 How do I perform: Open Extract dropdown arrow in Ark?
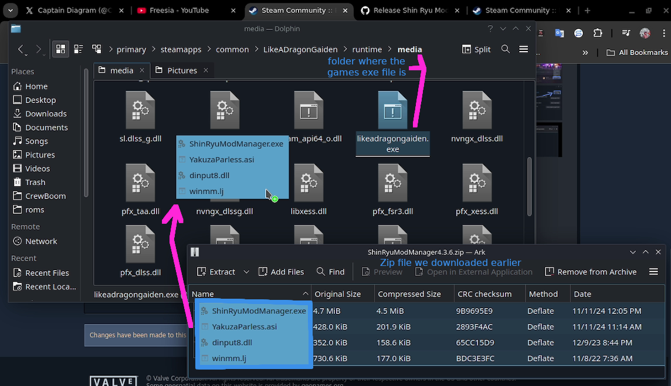click(246, 272)
